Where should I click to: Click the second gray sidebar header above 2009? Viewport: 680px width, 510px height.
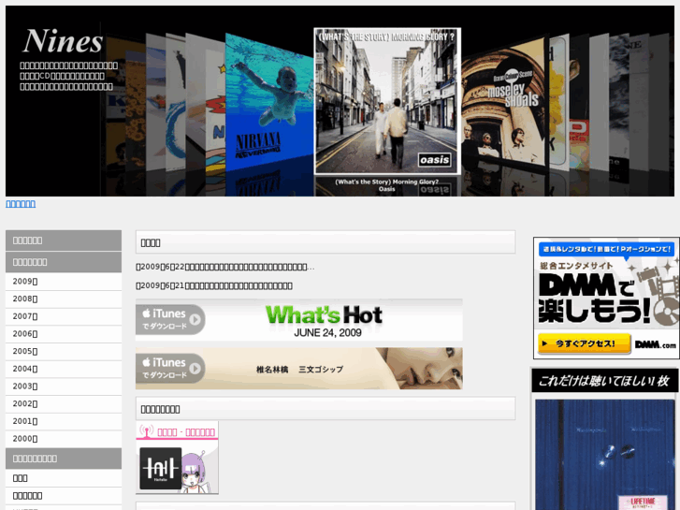click(64, 262)
